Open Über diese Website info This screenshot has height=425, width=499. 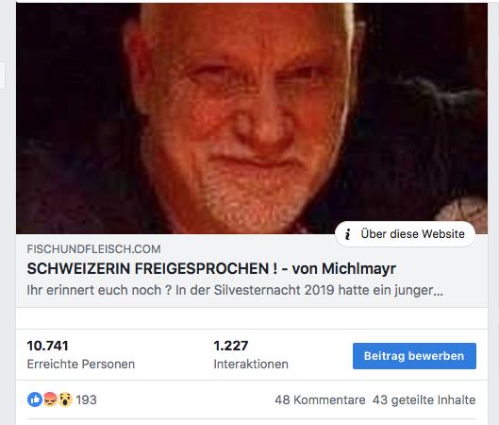(405, 234)
